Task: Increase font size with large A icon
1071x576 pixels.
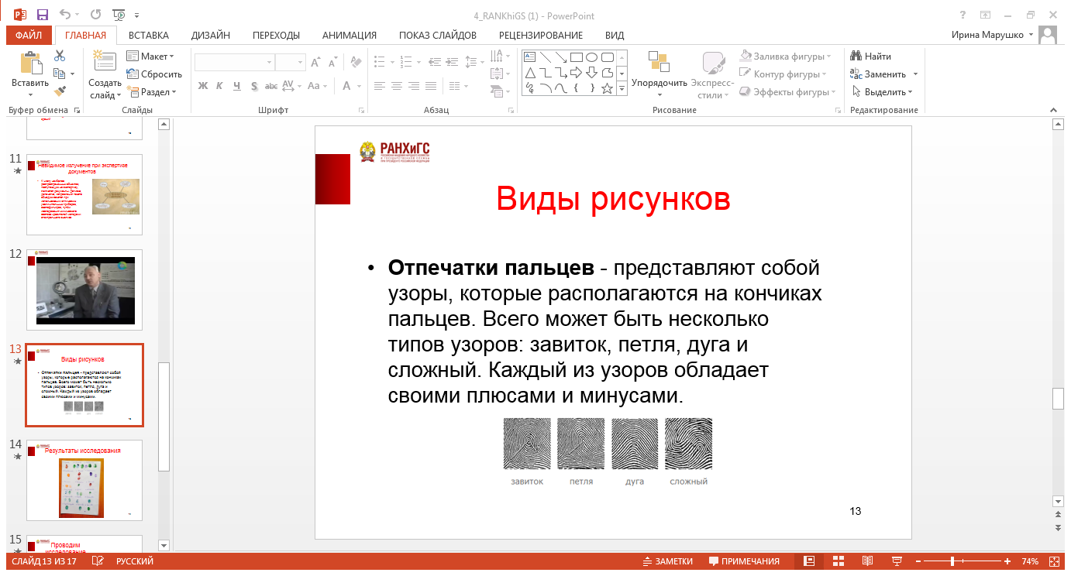Action: click(315, 63)
